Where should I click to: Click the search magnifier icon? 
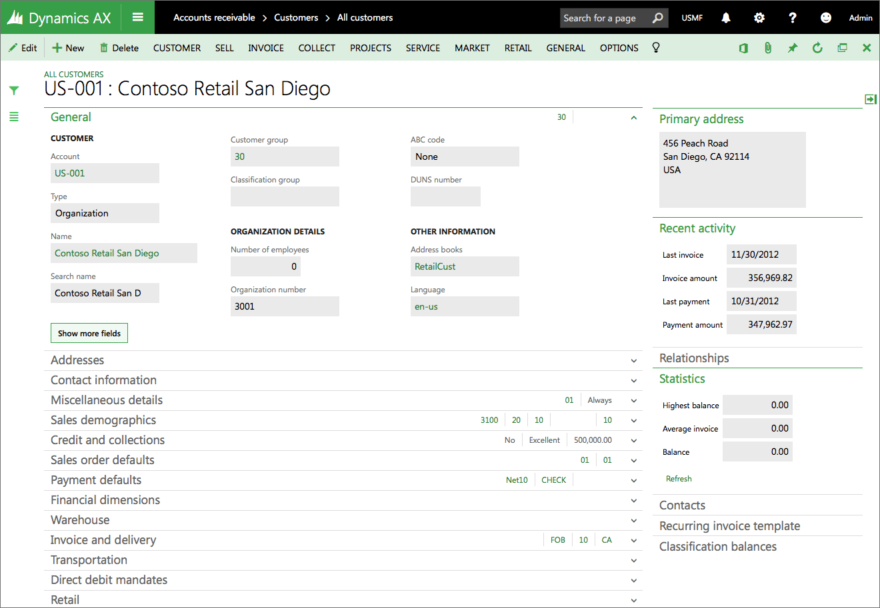(x=657, y=18)
